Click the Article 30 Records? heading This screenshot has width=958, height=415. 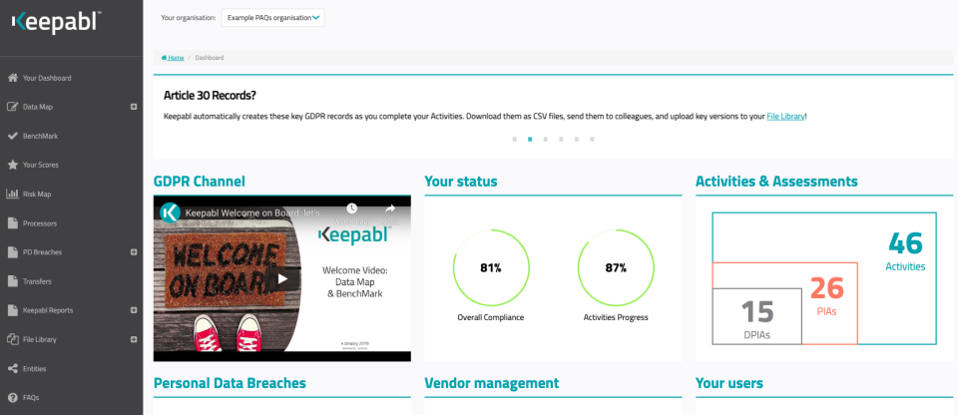coord(210,96)
